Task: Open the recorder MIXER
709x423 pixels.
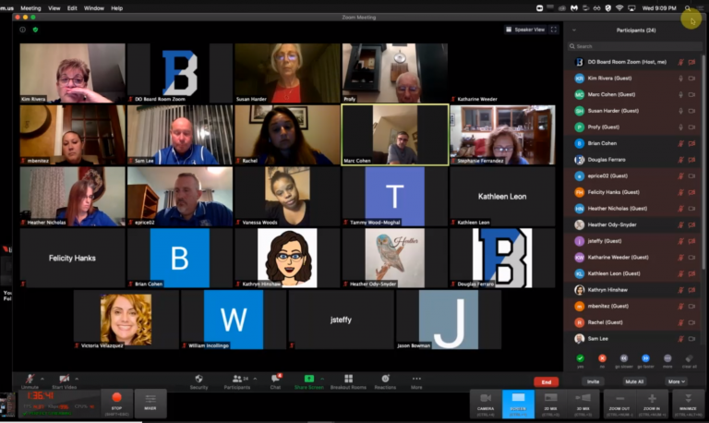Action: (150, 402)
